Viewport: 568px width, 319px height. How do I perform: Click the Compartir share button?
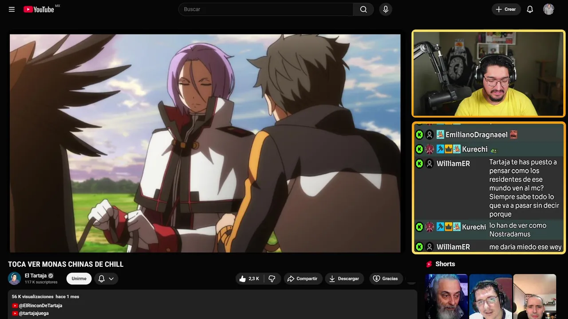(x=302, y=279)
